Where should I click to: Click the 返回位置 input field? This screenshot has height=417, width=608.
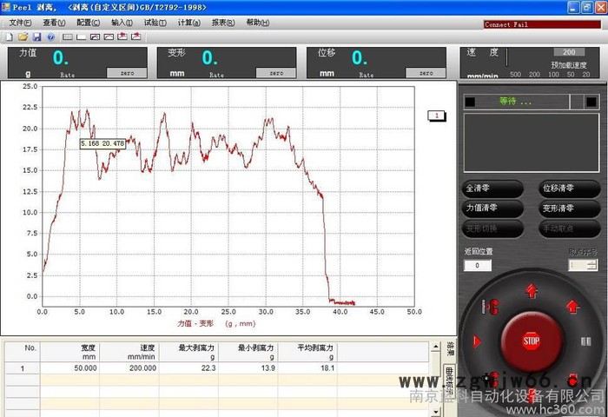tap(477, 266)
